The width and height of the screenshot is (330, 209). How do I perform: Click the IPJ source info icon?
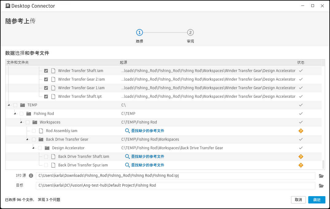pyautogui.click(x=31, y=176)
